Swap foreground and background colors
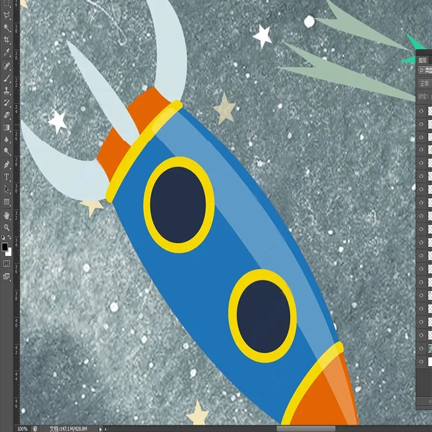Viewport: 432px width, 432px height. [9, 237]
